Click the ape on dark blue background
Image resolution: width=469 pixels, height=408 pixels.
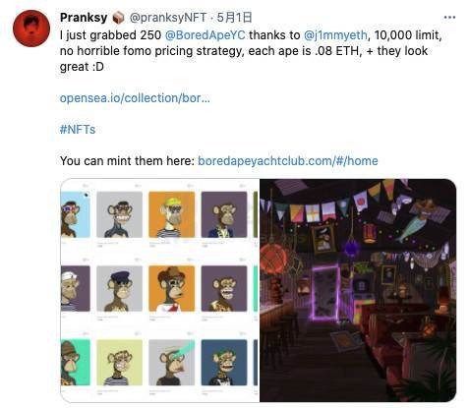(224, 363)
